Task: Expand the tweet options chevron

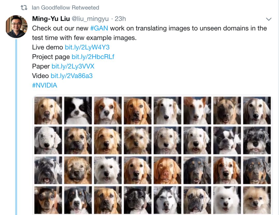Action: pyautogui.click(x=268, y=19)
